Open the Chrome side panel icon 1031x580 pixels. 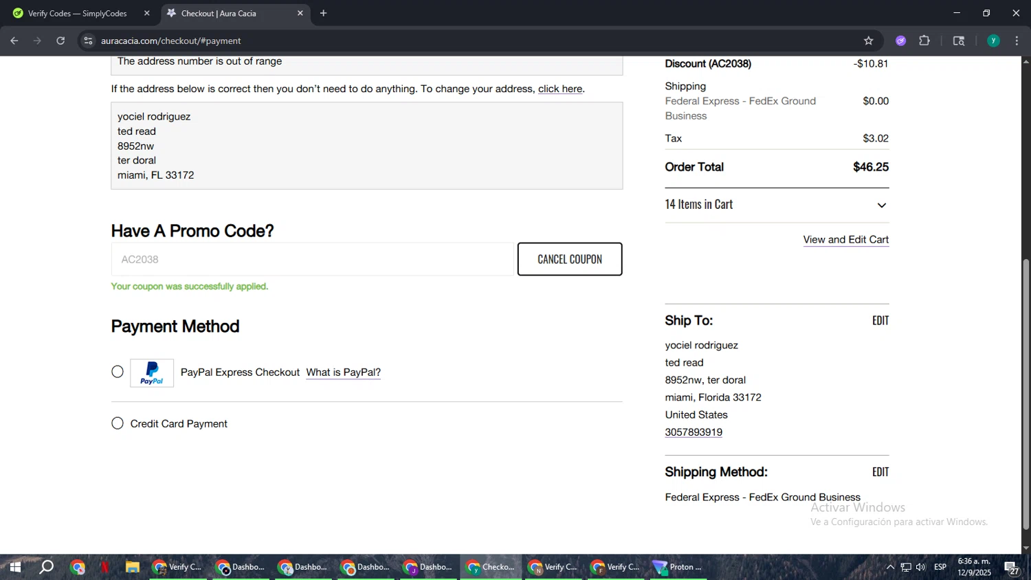[x=959, y=41]
